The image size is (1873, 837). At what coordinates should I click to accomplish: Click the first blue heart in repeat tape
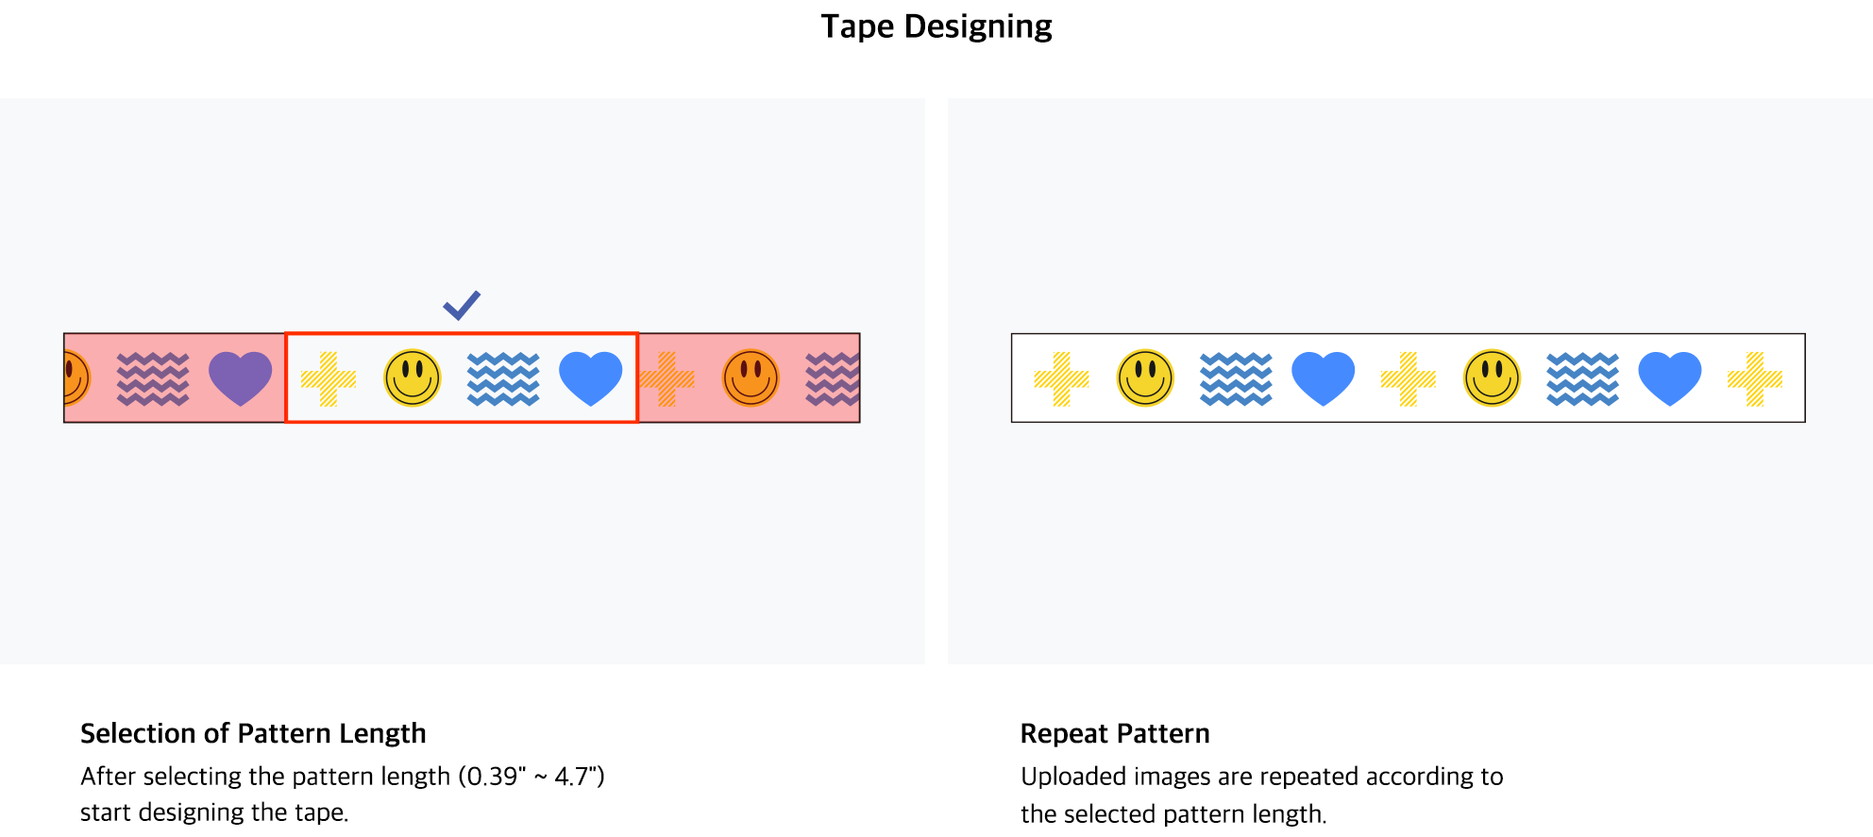pos(1324,378)
